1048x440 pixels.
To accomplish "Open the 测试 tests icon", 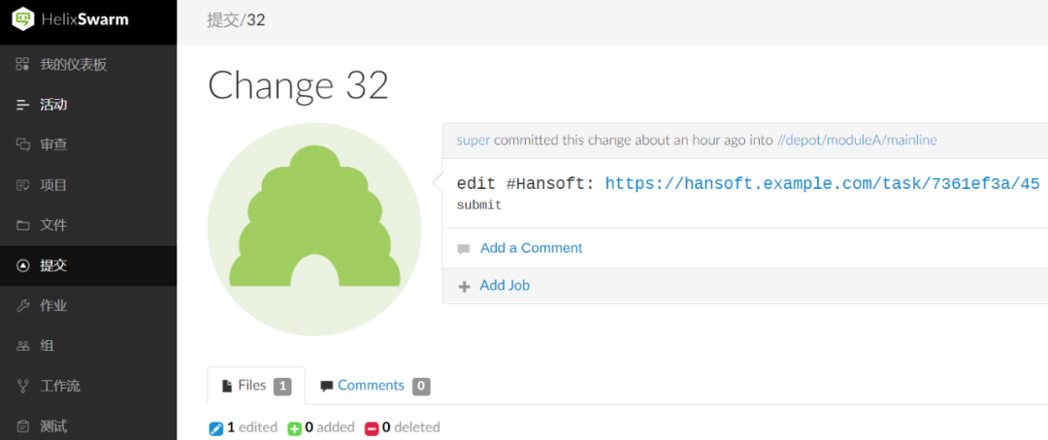I will coord(23,426).
